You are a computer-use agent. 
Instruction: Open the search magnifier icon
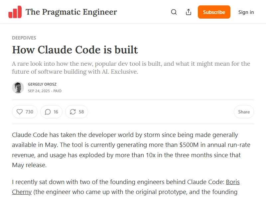tap(174, 12)
